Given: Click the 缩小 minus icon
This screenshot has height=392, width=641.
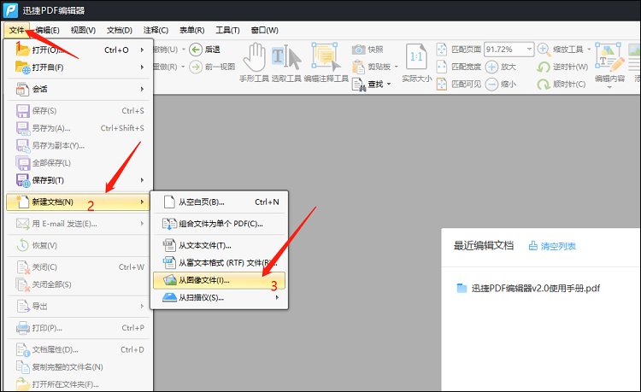Looking at the screenshot, I should (x=491, y=84).
